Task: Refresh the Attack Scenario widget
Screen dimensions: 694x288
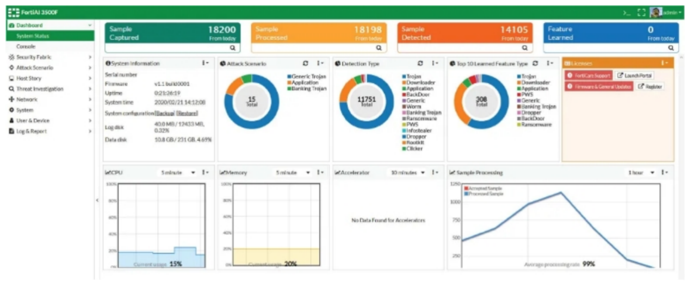Action: [306, 64]
